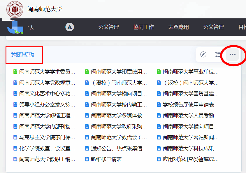This screenshot has height=173, width=246.
Task: Open the 協同工作 menu
Action: [x=144, y=27]
